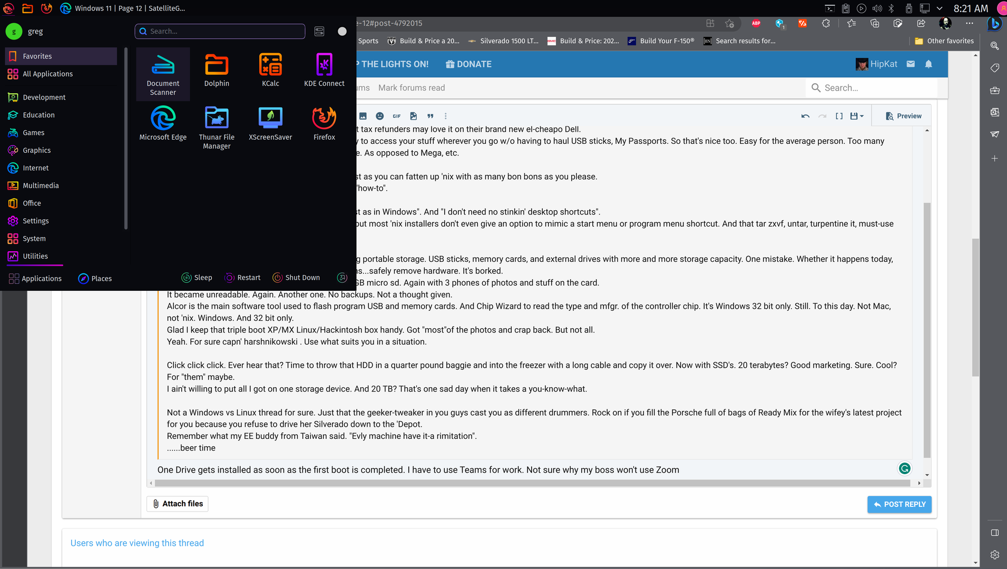Open smilies picker in editor

[x=379, y=116]
